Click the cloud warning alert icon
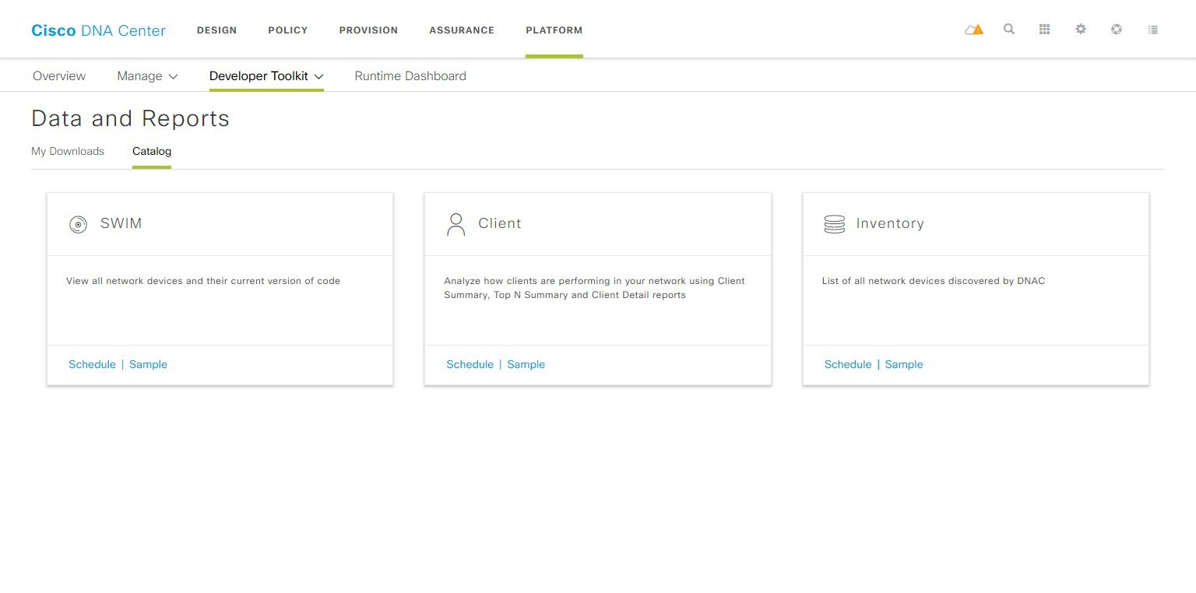 click(973, 30)
